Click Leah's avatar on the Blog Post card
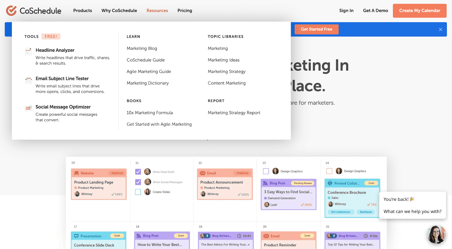The image size is (452, 249). pyautogui.click(x=267, y=205)
